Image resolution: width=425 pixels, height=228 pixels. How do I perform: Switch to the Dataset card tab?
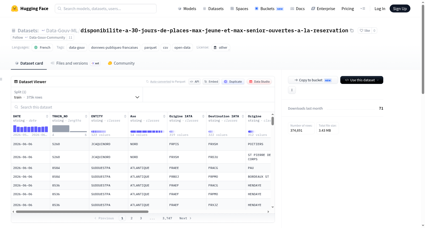(29, 63)
